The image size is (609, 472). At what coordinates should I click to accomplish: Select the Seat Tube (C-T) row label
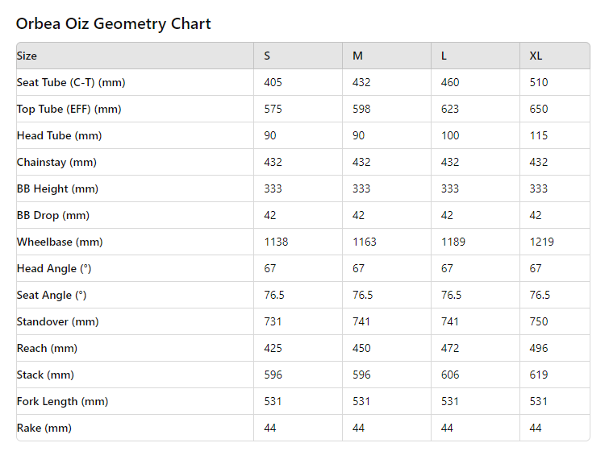71,83
